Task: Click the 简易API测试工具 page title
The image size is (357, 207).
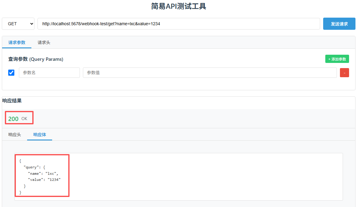Action: [179, 6]
